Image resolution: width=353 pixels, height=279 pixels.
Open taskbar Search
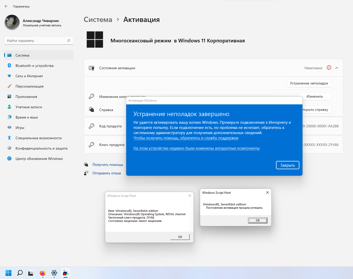tap(20, 273)
